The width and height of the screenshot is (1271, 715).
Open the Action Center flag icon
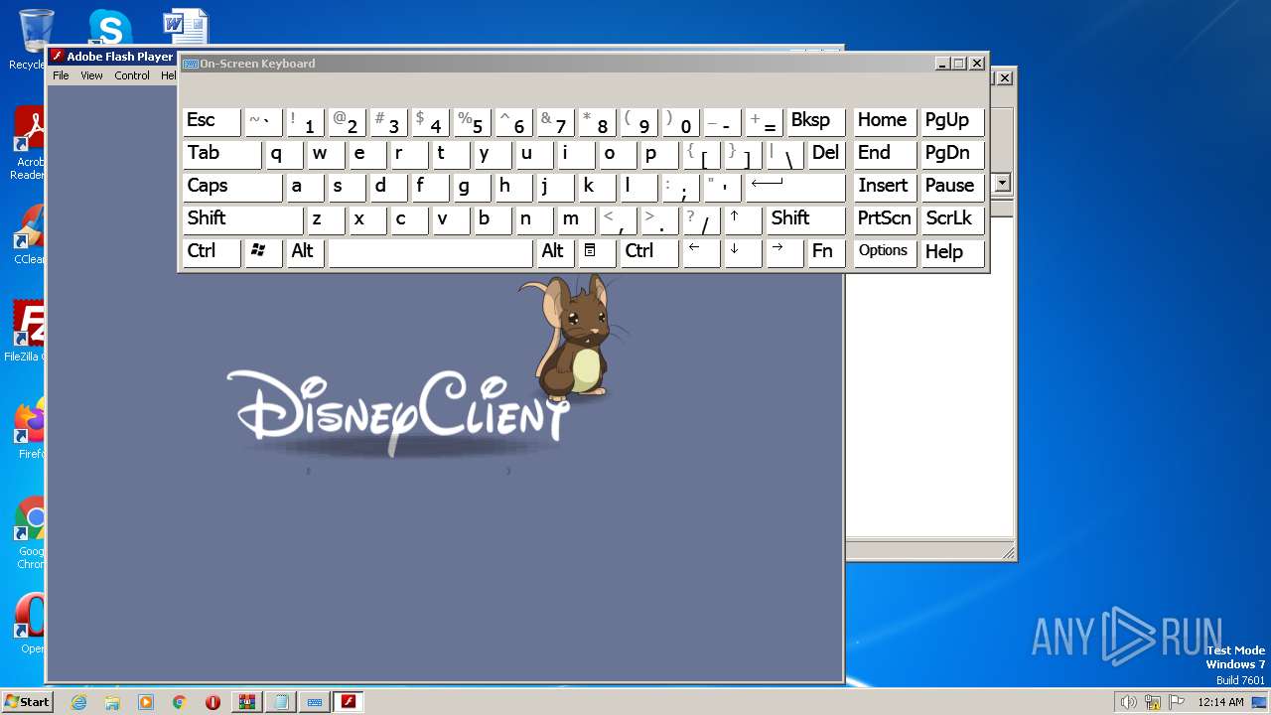(x=1176, y=702)
